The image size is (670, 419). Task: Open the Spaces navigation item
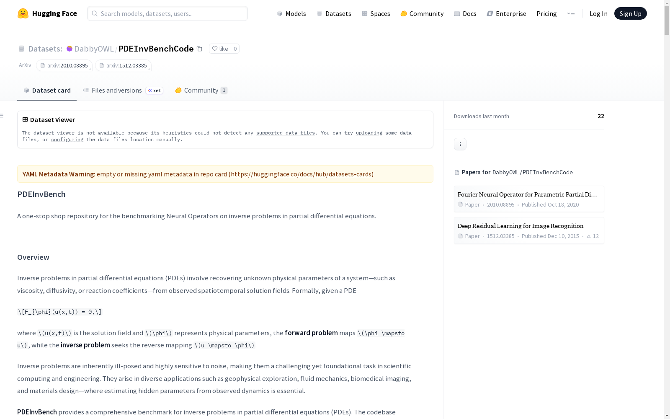376,13
